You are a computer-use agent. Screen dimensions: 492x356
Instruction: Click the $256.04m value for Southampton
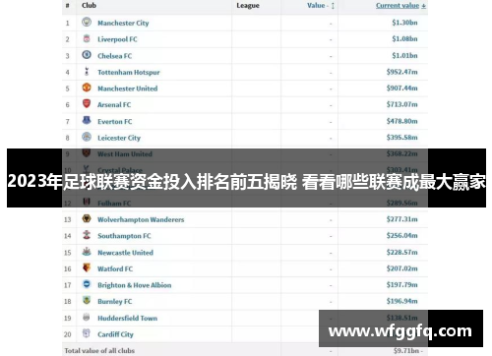point(401,235)
